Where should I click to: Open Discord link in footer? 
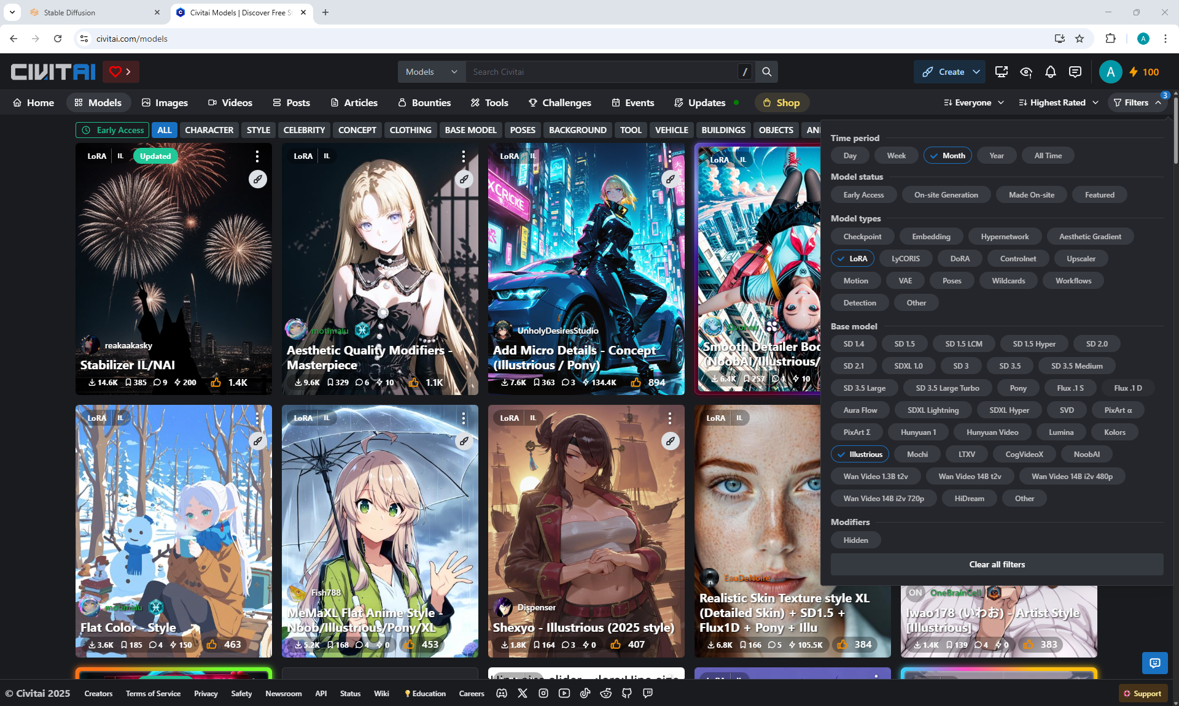point(502,693)
